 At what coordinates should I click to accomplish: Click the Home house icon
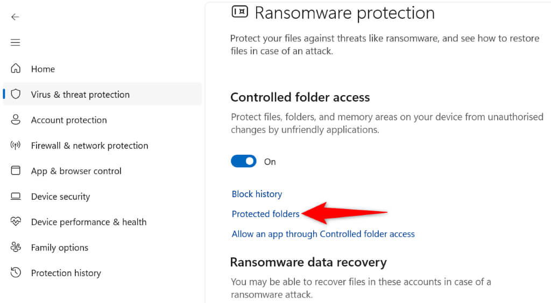(x=16, y=69)
